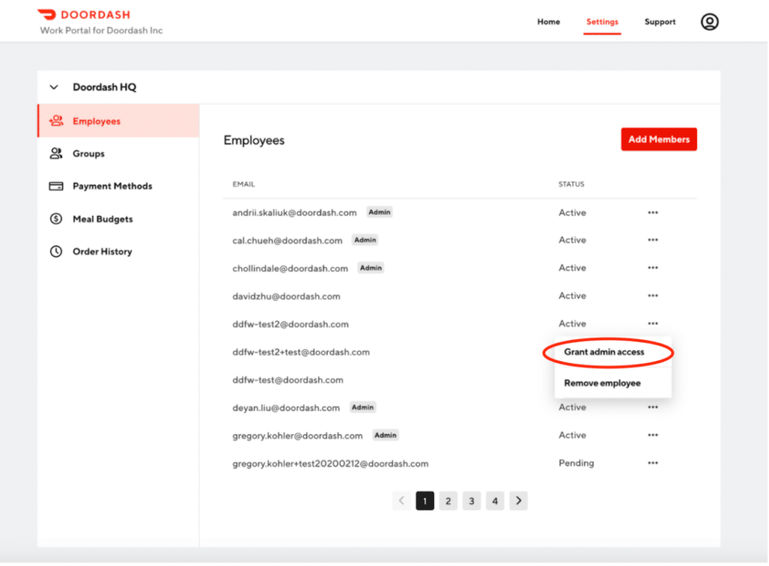This screenshot has width=769, height=566.
Task: Click deyan.liu@doordash.com email
Action: [286, 408]
